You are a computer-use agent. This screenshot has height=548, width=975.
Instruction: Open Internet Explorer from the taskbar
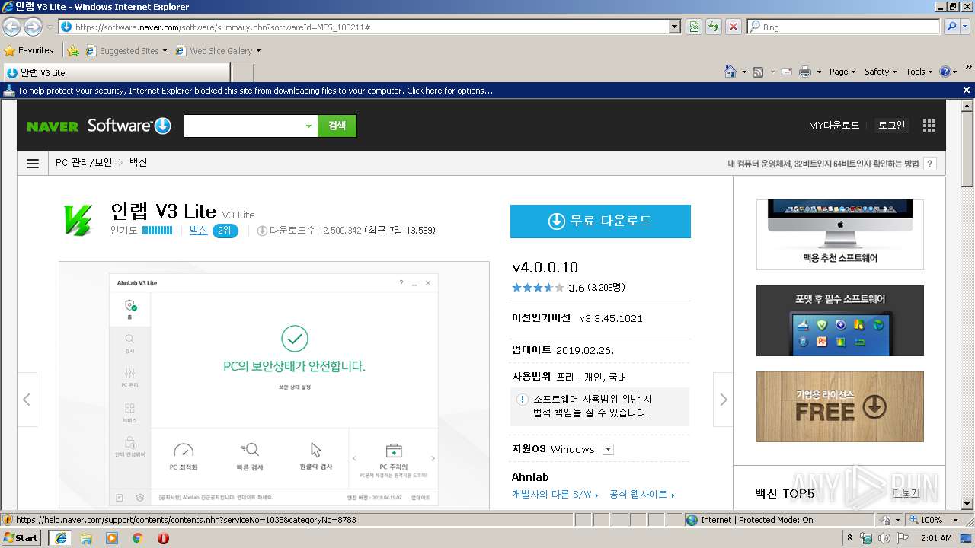[x=60, y=538]
